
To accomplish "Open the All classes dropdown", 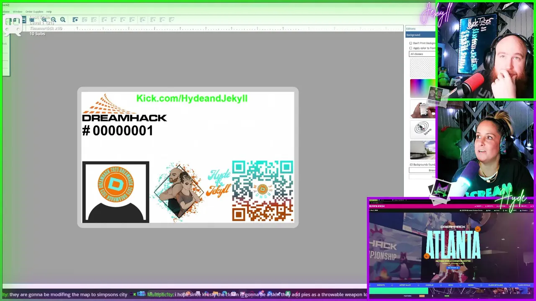I will point(422,54).
